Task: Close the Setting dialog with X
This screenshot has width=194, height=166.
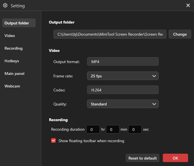Action: pyautogui.click(x=188, y=5)
